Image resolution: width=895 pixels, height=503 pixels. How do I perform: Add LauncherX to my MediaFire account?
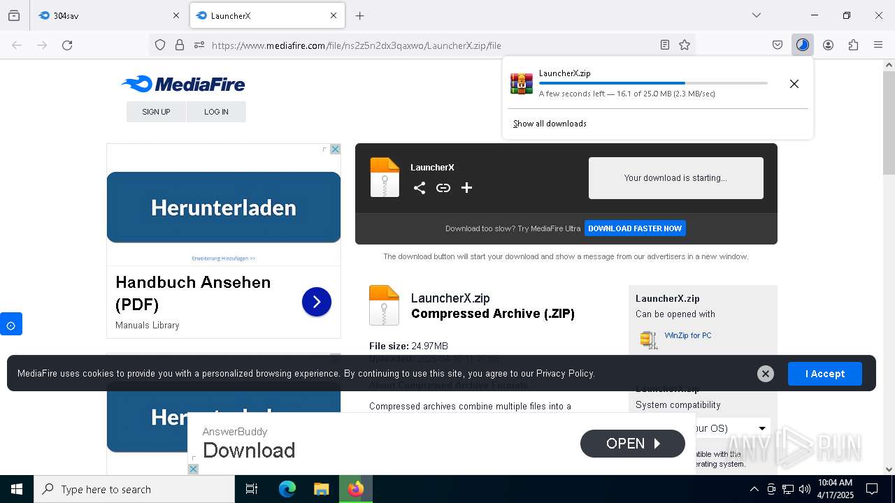point(467,188)
